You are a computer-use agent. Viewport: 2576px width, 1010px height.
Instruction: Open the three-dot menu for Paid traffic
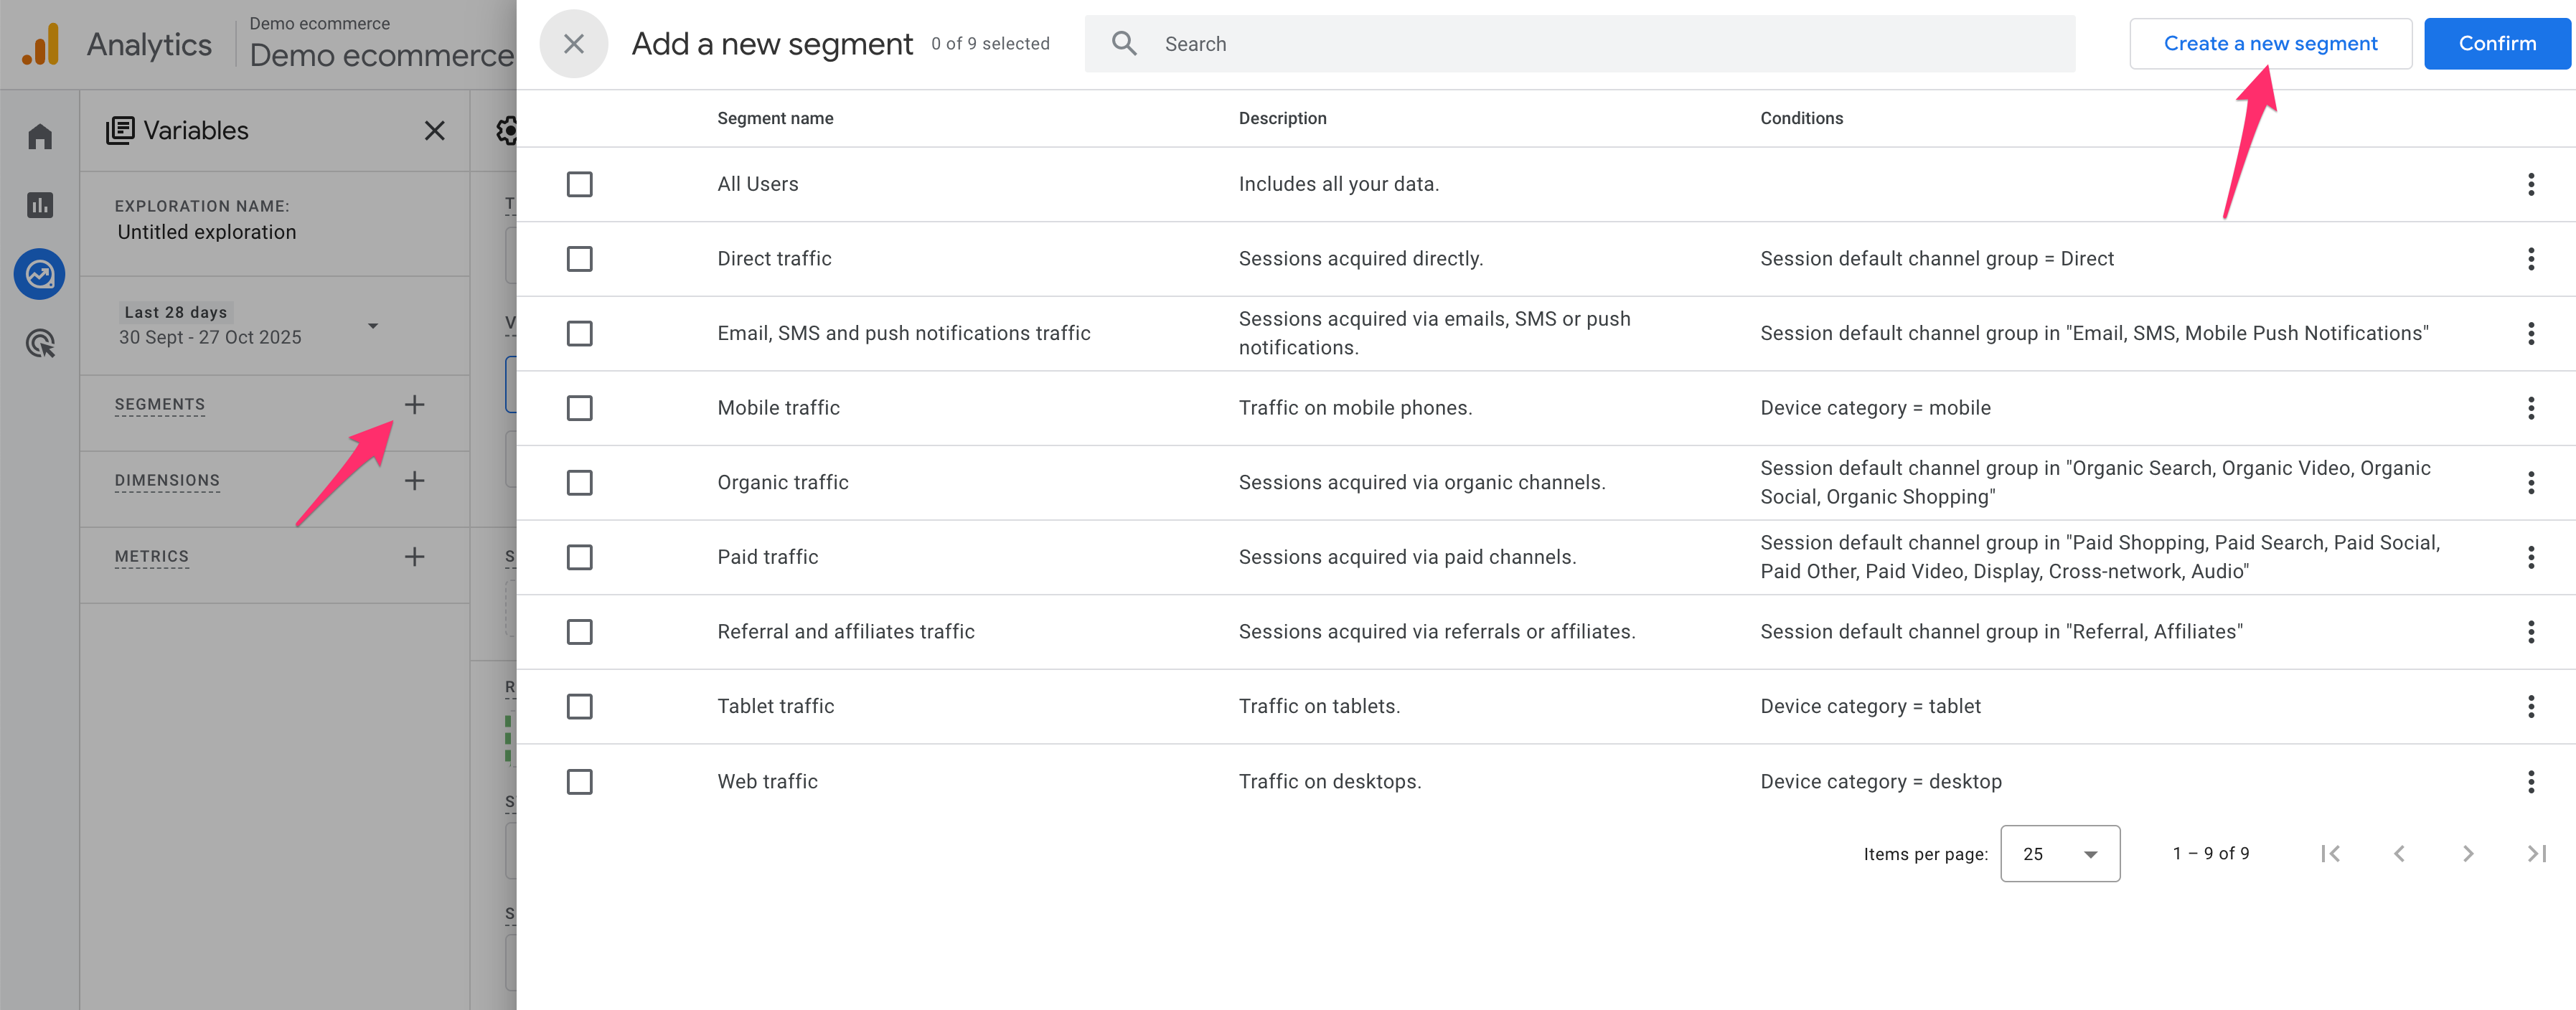tap(2530, 557)
